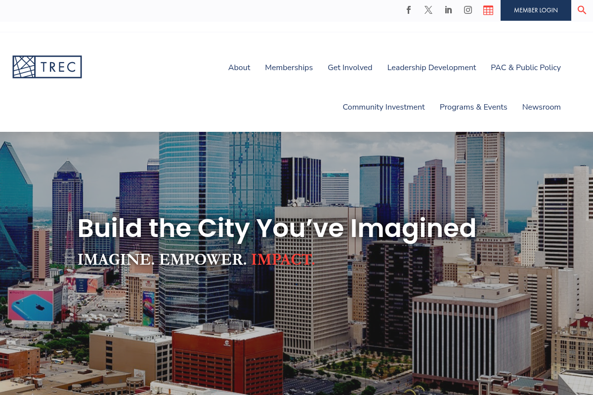Screen dimensions: 593x395
Task: Visit the Community Investment page
Action: point(383,107)
